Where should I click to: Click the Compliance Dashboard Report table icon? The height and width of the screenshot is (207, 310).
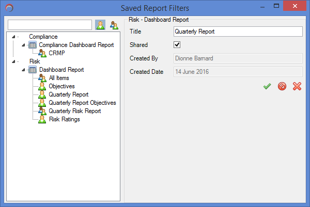[x=33, y=45]
